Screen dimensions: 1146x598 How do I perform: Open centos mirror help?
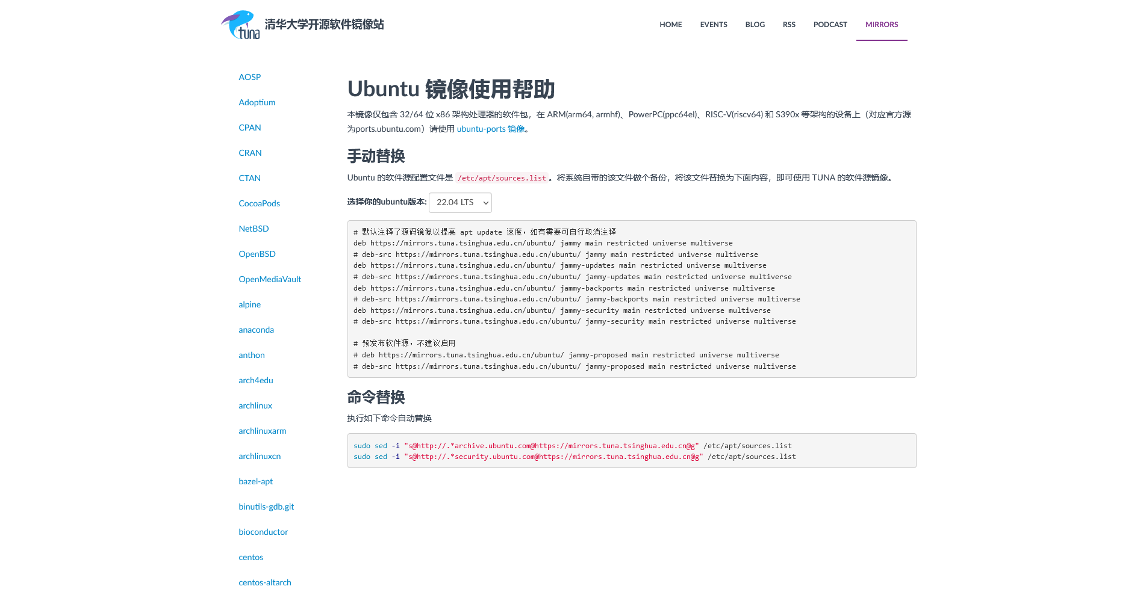click(x=251, y=557)
